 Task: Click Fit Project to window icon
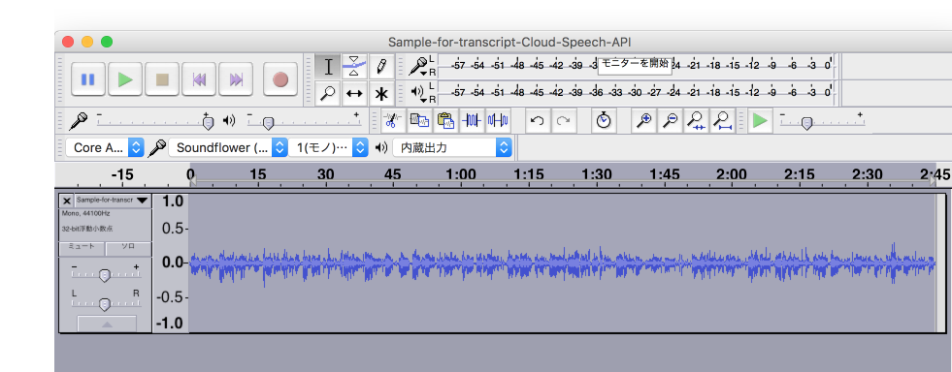tap(723, 120)
